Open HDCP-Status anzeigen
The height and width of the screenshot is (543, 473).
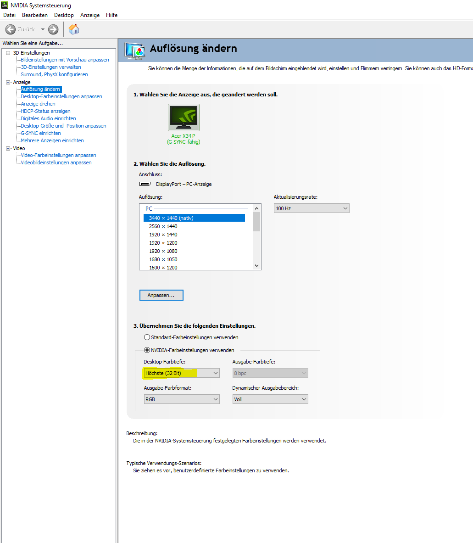click(46, 111)
